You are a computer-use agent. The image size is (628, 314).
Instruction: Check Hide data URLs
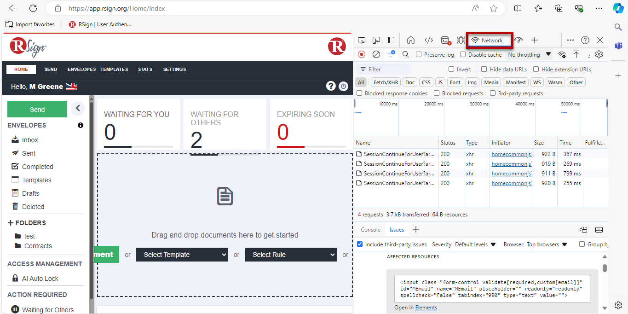point(484,69)
